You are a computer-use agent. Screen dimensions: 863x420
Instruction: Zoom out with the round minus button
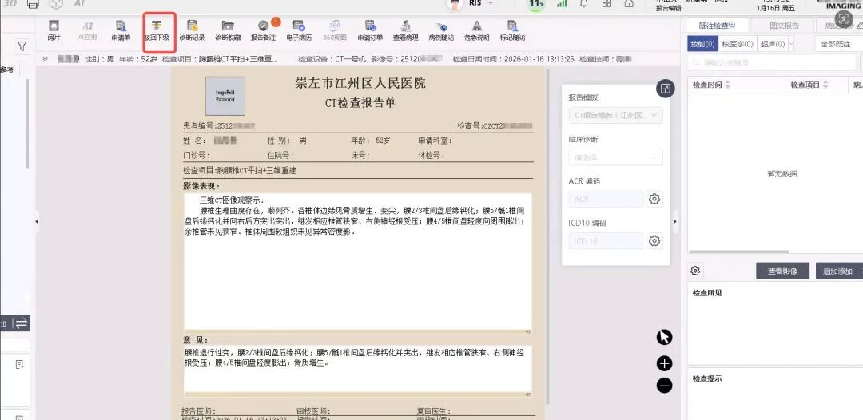pos(664,386)
